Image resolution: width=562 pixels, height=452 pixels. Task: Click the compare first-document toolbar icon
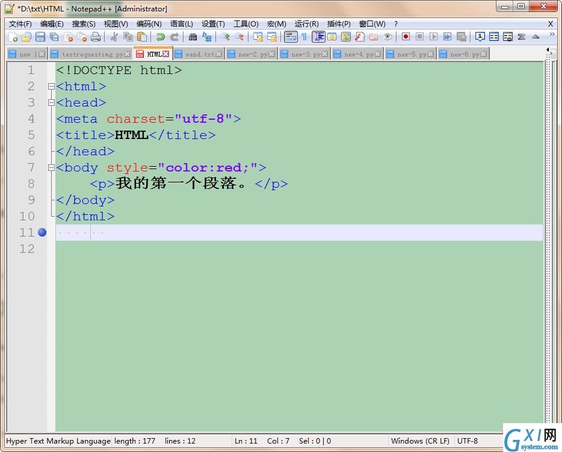click(480, 37)
